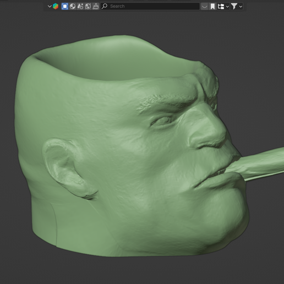This screenshot has width=284, height=284.
Task: Toggle the paintbrush filter icon
Action: (96, 6)
